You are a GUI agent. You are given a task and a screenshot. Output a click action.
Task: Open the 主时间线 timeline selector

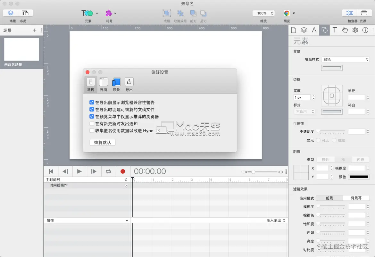pos(87,179)
